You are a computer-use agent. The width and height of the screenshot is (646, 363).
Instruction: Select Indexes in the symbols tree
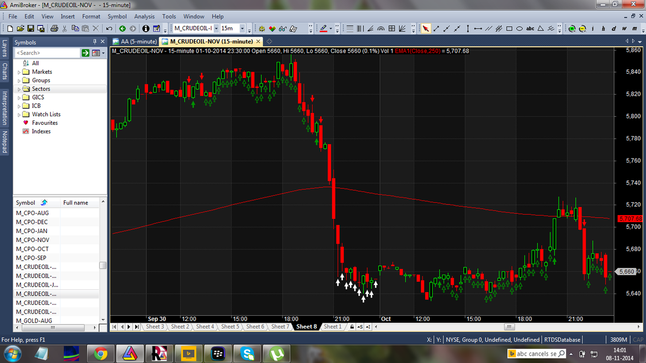41,131
